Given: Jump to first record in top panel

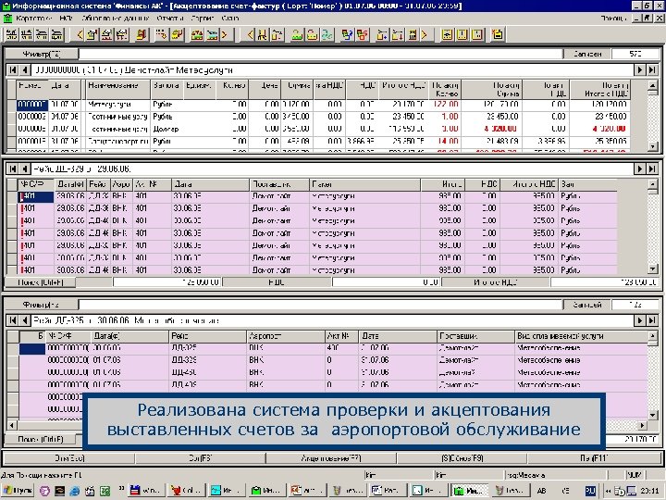Looking at the screenshot, I should click(x=12, y=70).
